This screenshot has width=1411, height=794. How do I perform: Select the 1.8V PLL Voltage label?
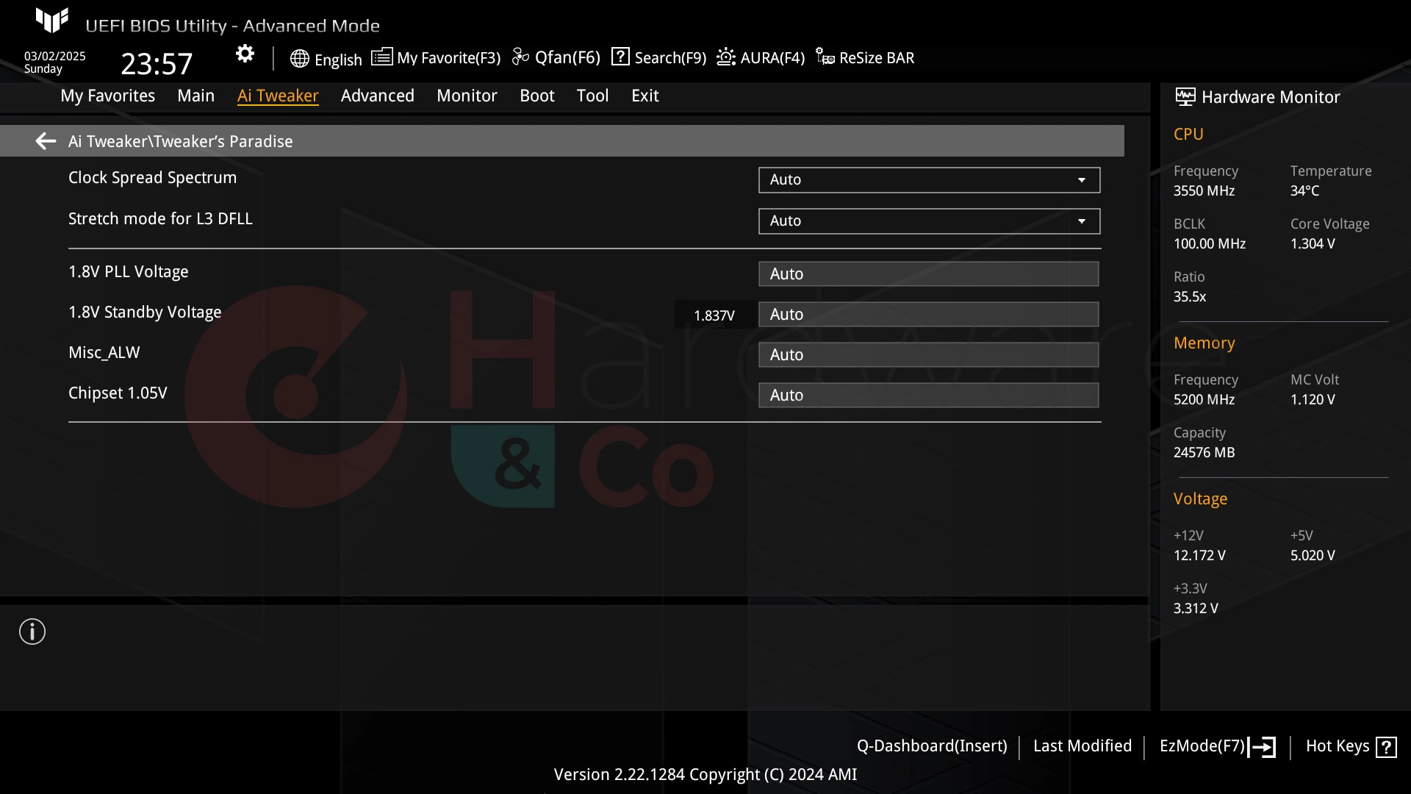click(x=128, y=272)
